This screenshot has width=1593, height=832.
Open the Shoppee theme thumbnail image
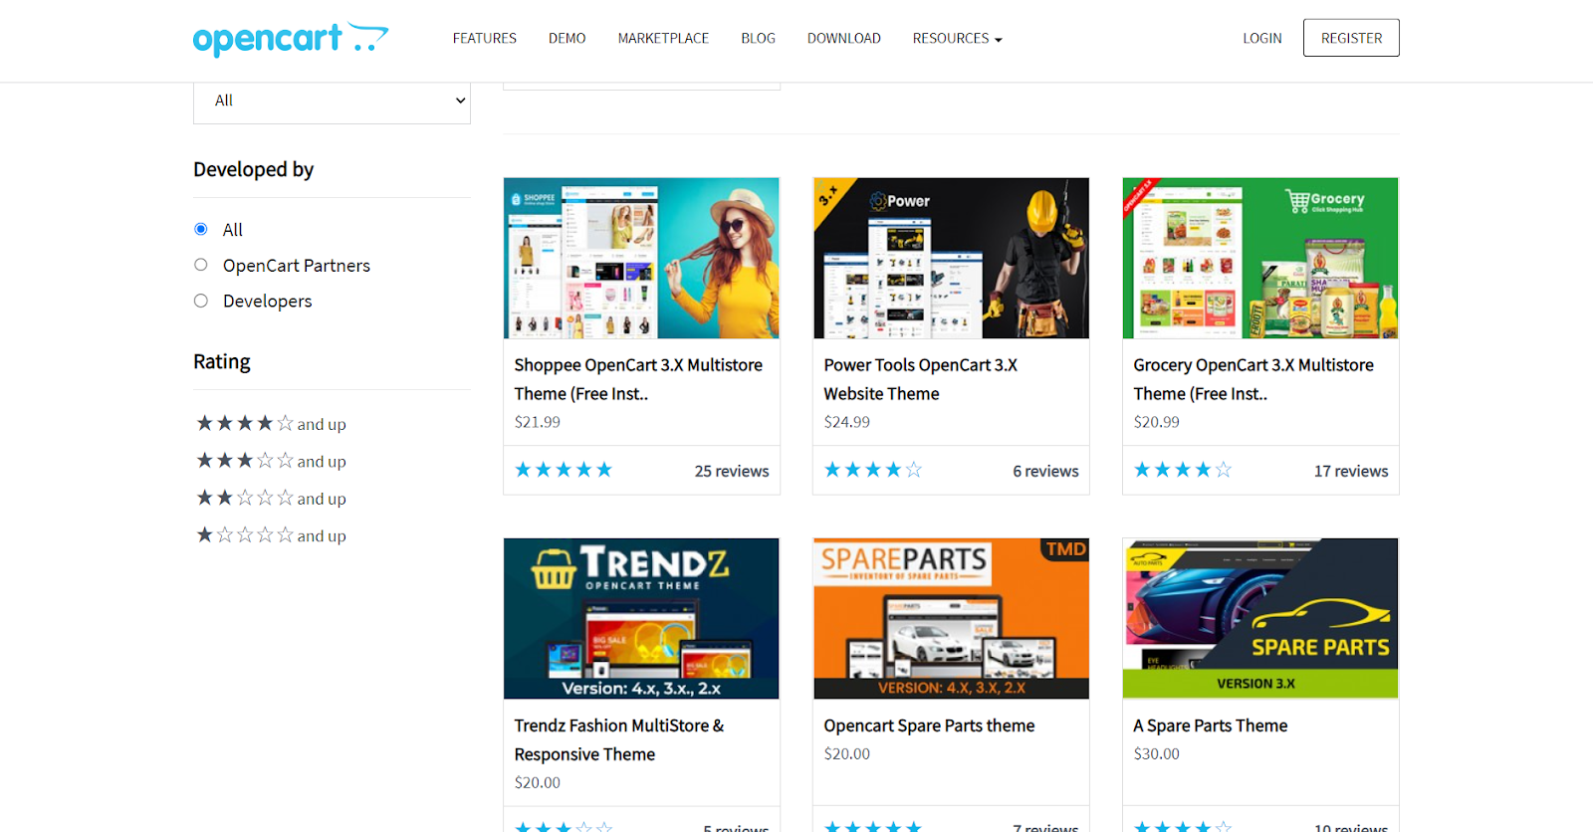click(x=641, y=259)
